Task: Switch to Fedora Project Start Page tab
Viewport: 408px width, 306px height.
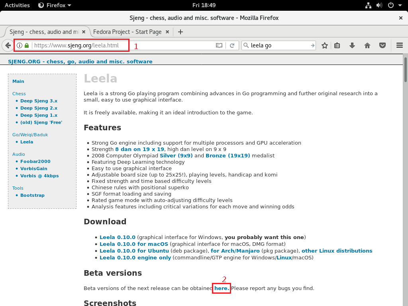Action: point(127,32)
